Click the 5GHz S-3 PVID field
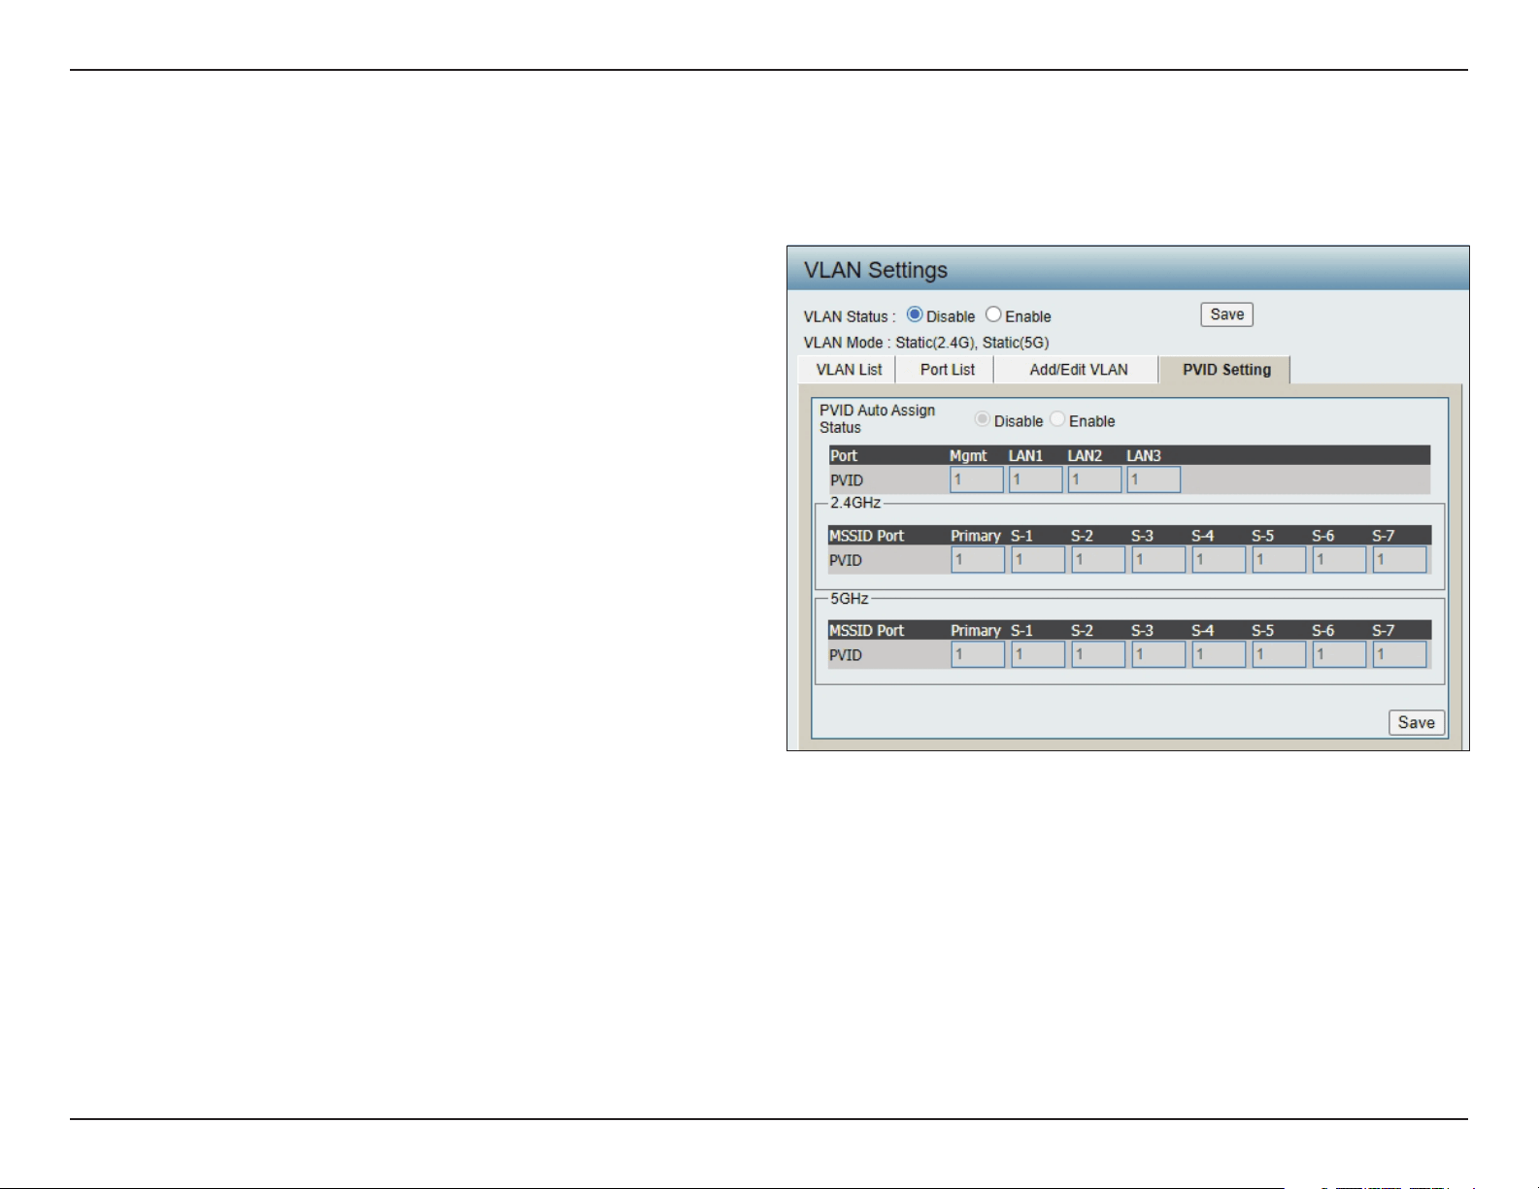This screenshot has height=1189, width=1539. point(1158,654)
